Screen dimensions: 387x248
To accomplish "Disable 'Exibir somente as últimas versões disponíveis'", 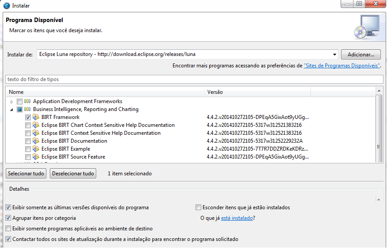I will [8, 207].
